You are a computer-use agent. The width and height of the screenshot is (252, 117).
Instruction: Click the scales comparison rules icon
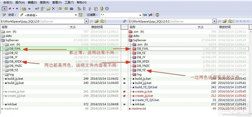pos(157,15)
